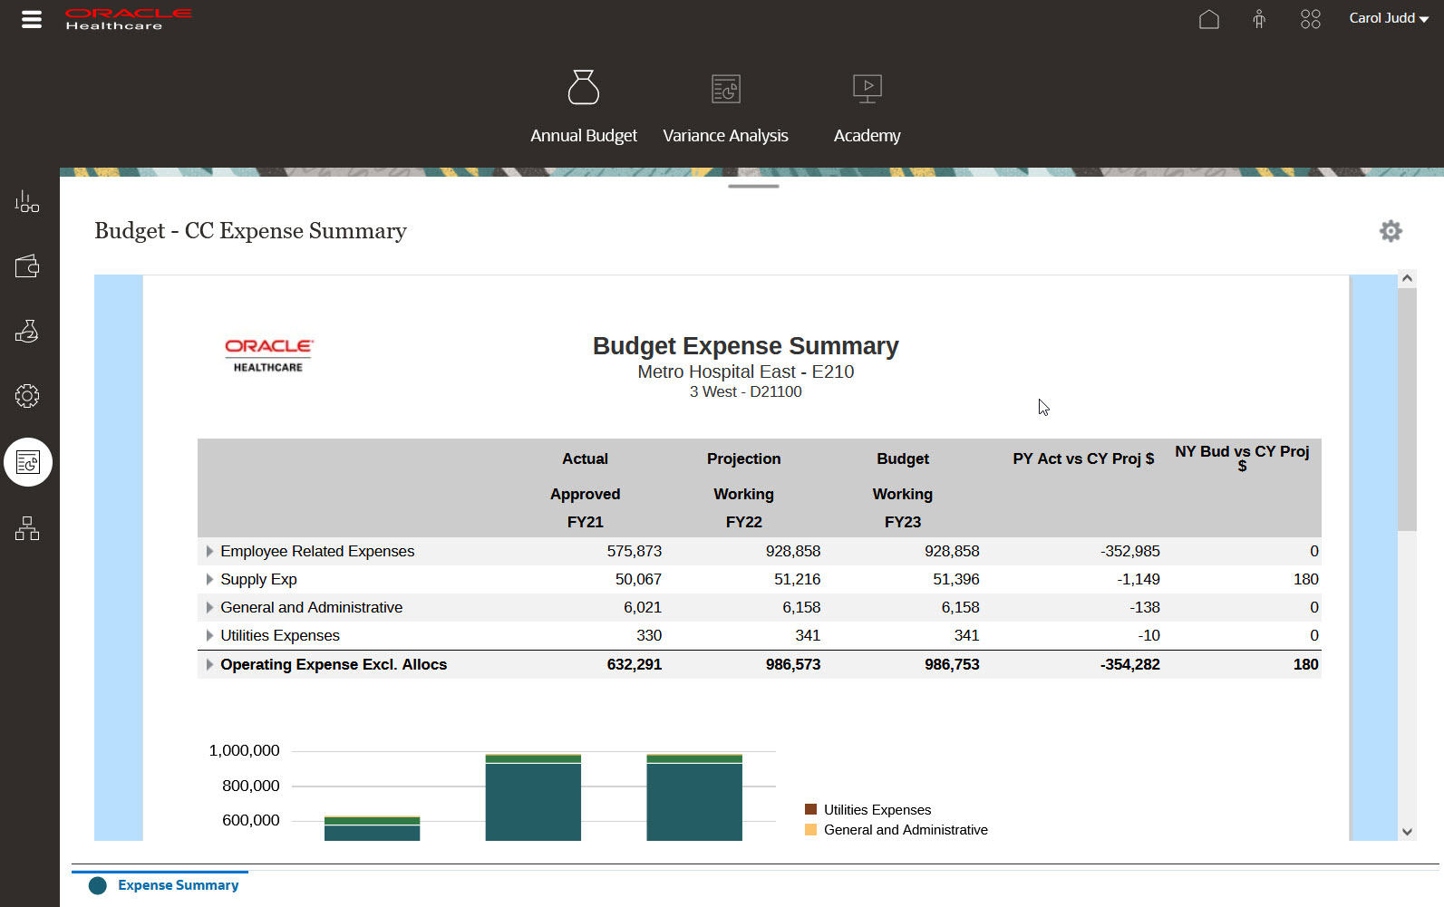Screen dimensions: 1444x907
Task: Open the Carol Judd user dropdown
Action: coord(1388,18)
